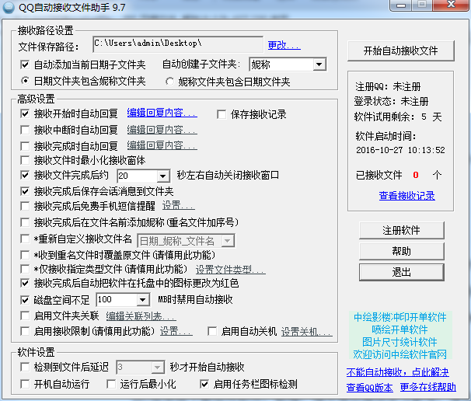Open the 日期_昵称_文件名 dropdown
This screenshot has height=401, width=471.
click(228, 241)
